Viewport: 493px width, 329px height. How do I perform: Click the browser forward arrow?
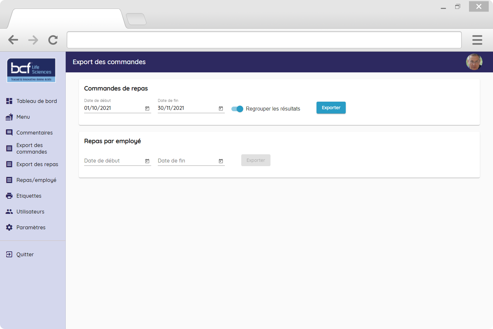tap(33, 40)
